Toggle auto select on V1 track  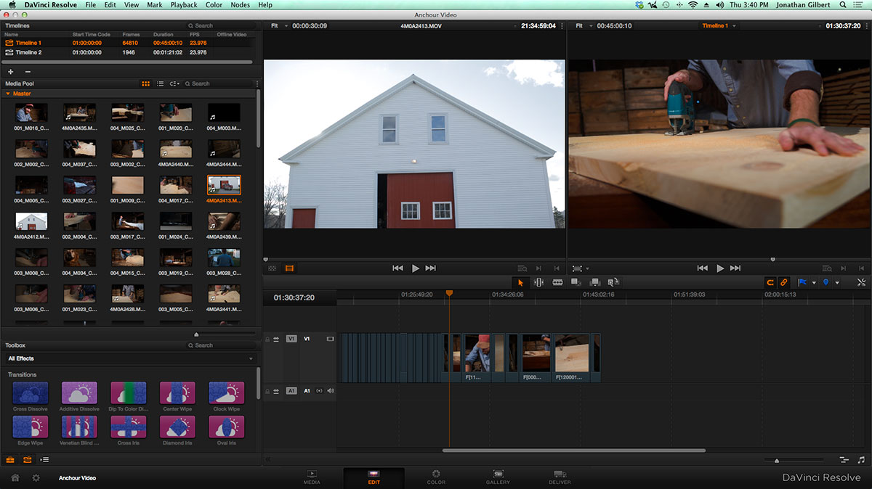click(x=276, y=339)
